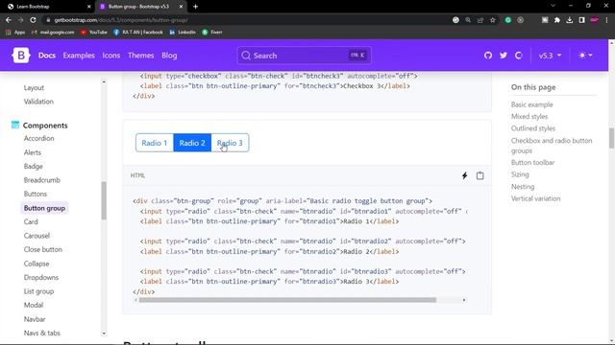This screenshot has width=615, height=345.
Task: Close the Learn Bootstrap tab
Action: 89,7
